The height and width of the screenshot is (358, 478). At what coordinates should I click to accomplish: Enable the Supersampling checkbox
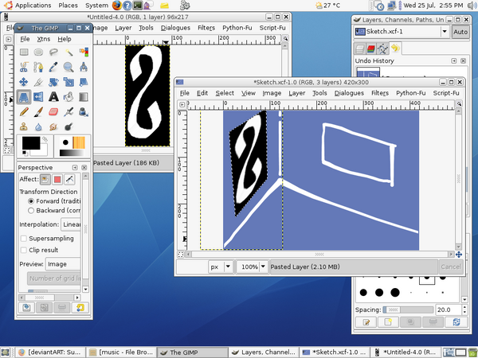[24, 238]
